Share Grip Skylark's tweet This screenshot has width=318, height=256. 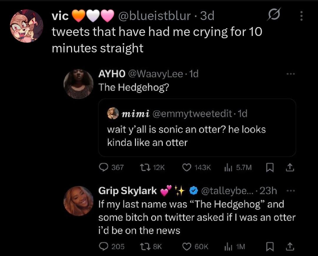tap(290, 247)
